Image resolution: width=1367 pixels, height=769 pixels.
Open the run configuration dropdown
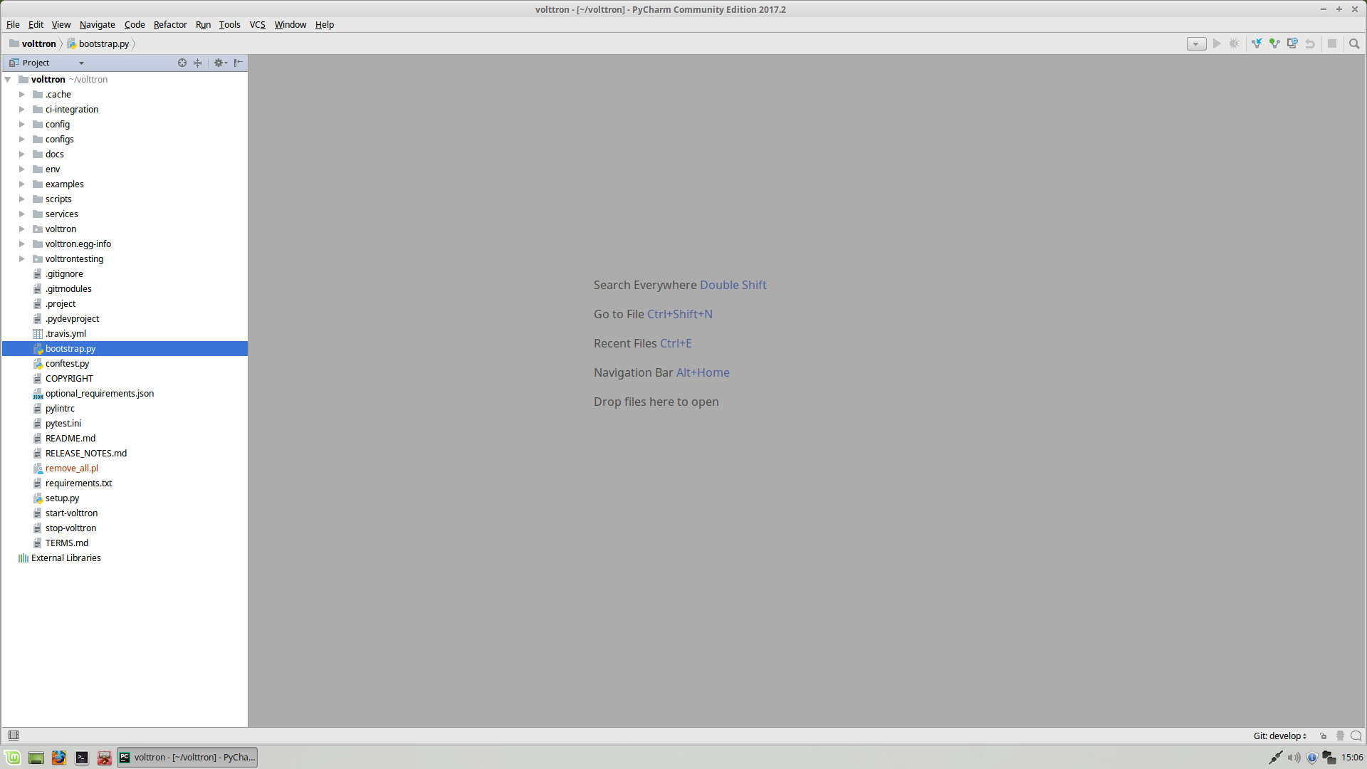pos(1196,44)
